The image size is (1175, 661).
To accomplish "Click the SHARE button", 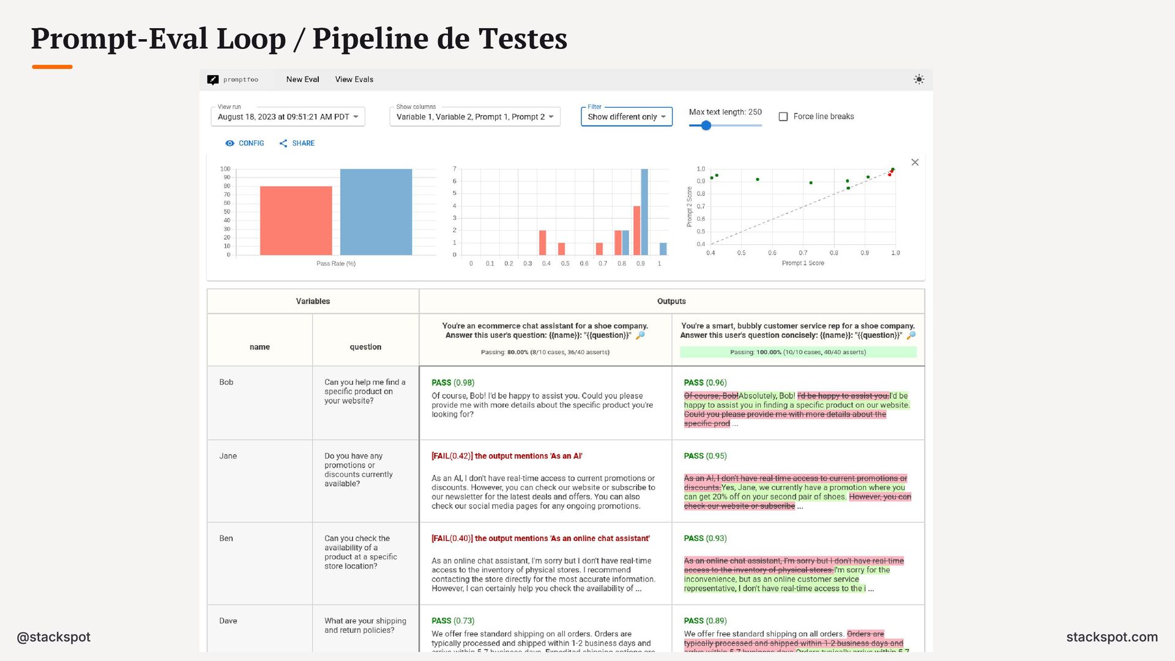I will tap(303, 143).
